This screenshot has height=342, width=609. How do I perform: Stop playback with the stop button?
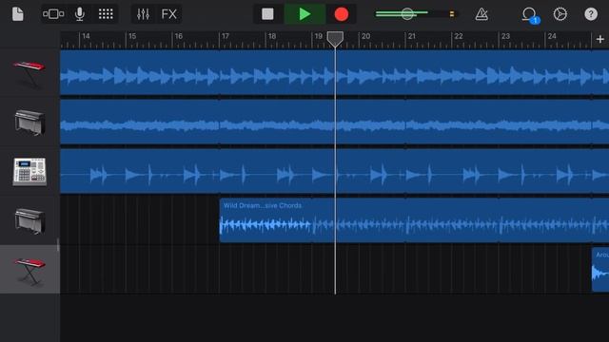click(267, 14)
